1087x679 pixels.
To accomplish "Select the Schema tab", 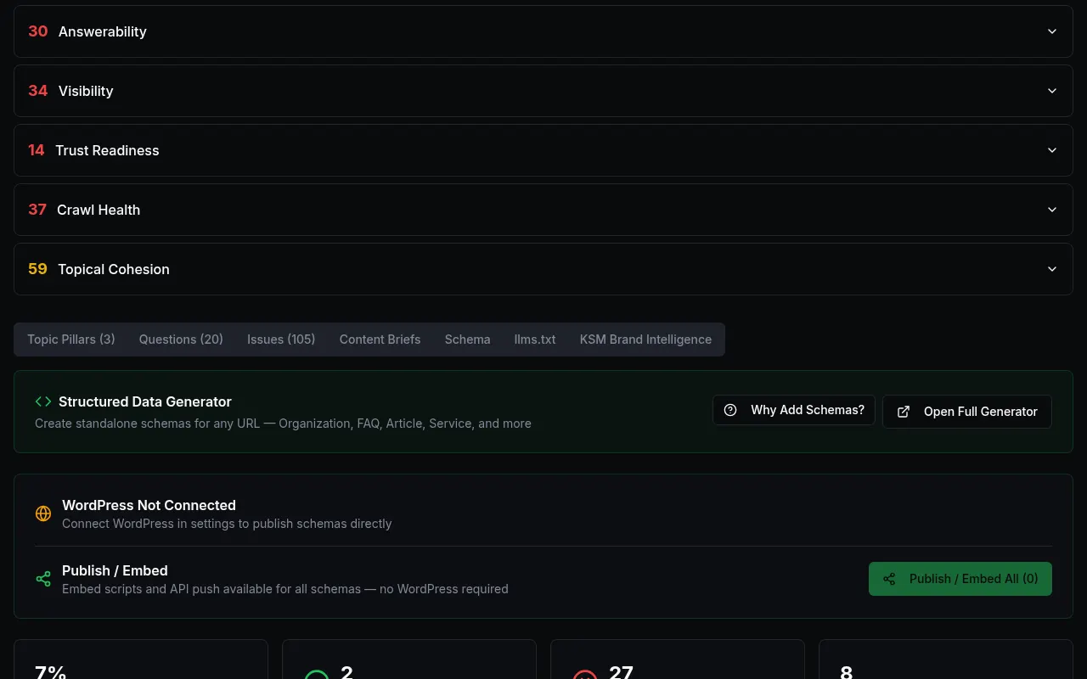I will click(x=467, y=339).
